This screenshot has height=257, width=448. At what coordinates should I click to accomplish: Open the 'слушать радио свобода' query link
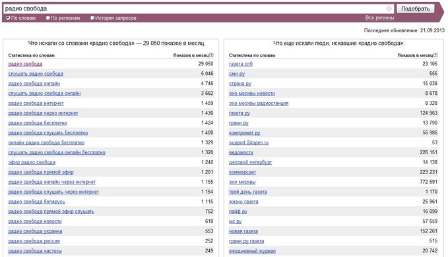36,74
